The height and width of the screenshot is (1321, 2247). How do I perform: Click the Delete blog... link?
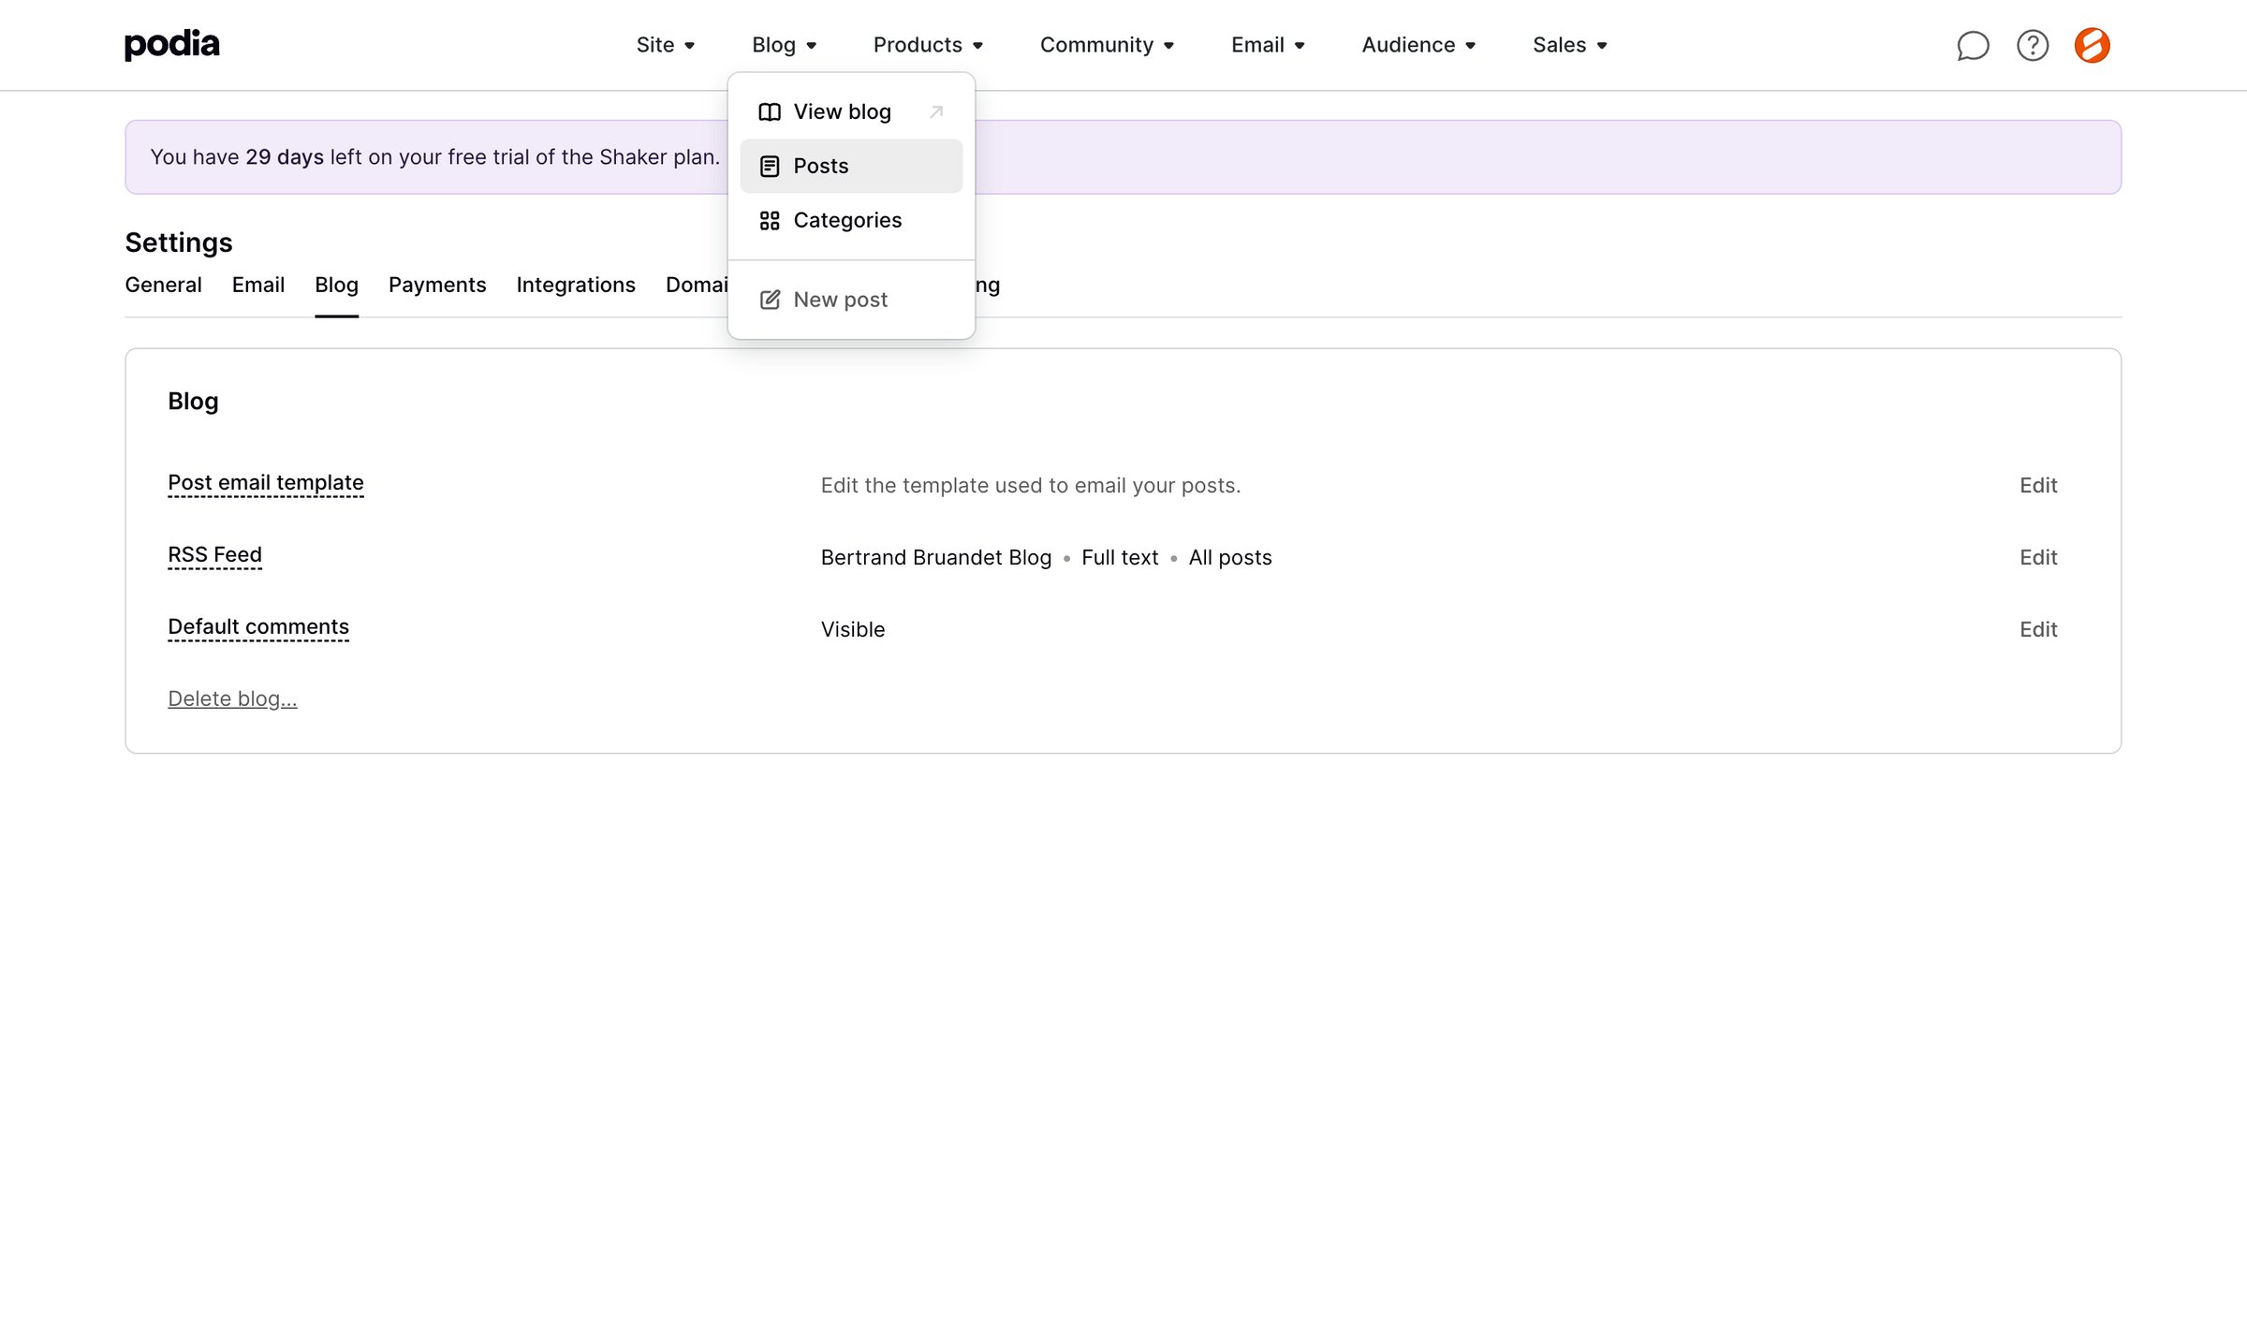point(232,699)
